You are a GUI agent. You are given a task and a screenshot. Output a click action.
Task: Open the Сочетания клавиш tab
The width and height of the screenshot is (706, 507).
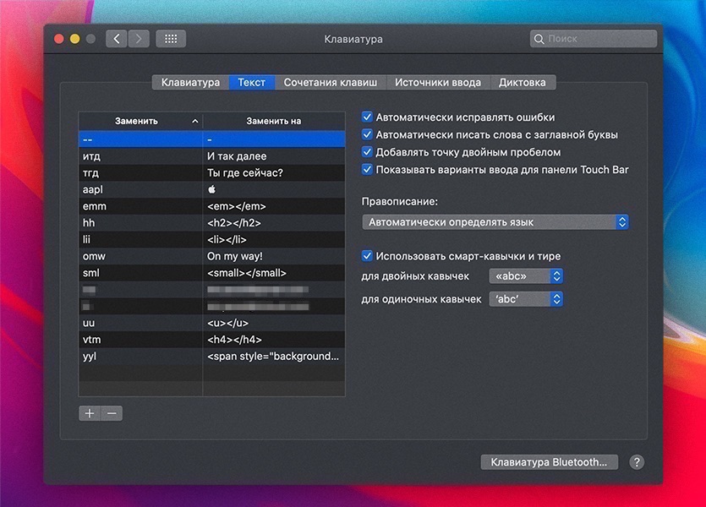click(x=331, y=82)
